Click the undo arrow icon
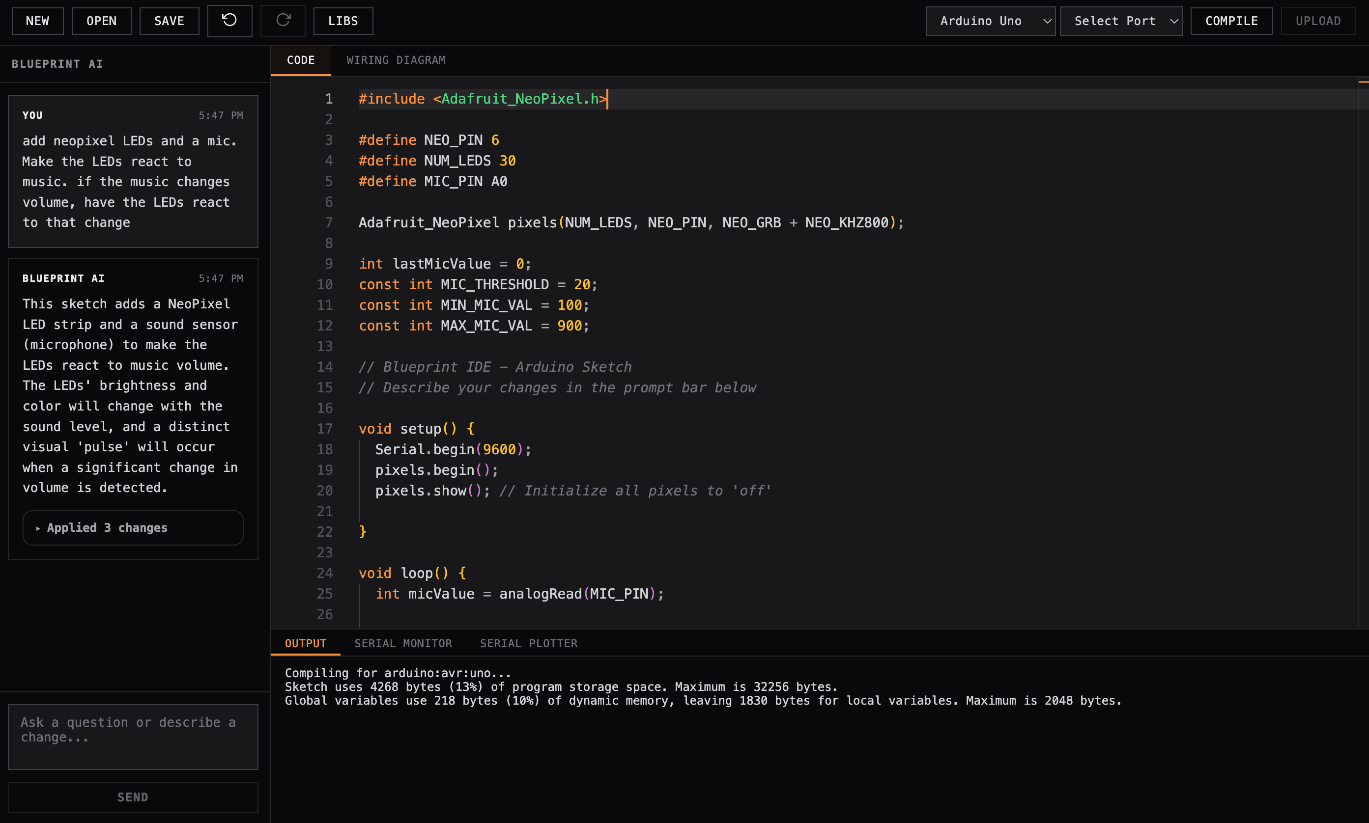The width and height of the screenshot is (1369, 823). pos(230,21)
